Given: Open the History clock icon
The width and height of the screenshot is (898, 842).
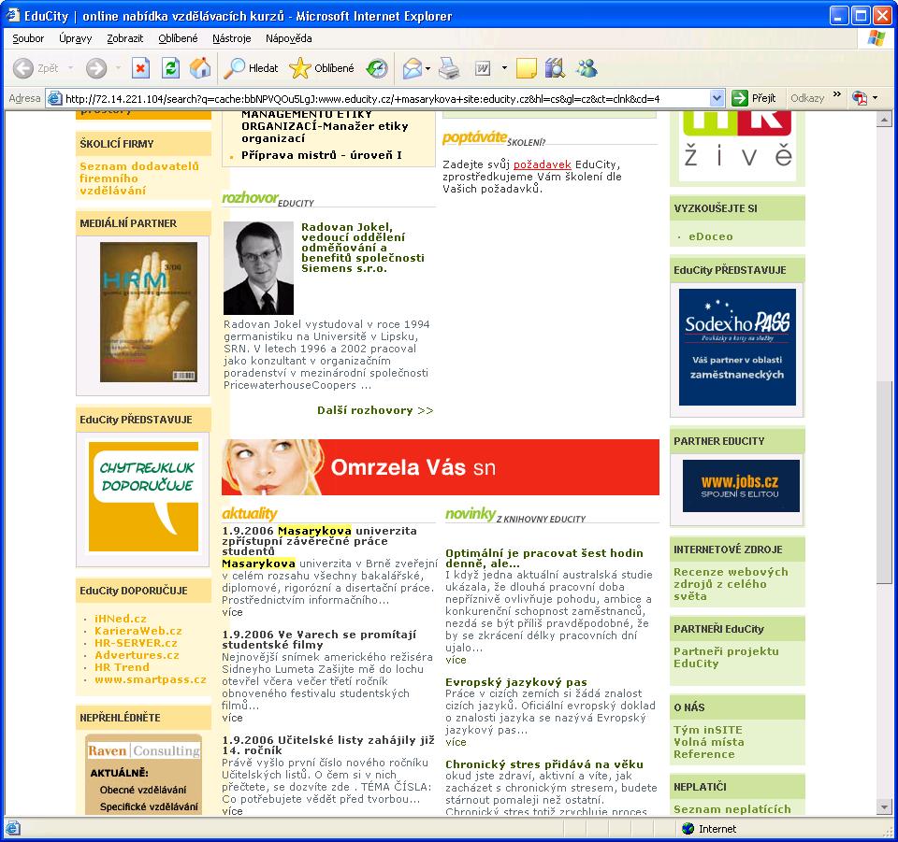Looking at the screenshot, I should [377, 68].
